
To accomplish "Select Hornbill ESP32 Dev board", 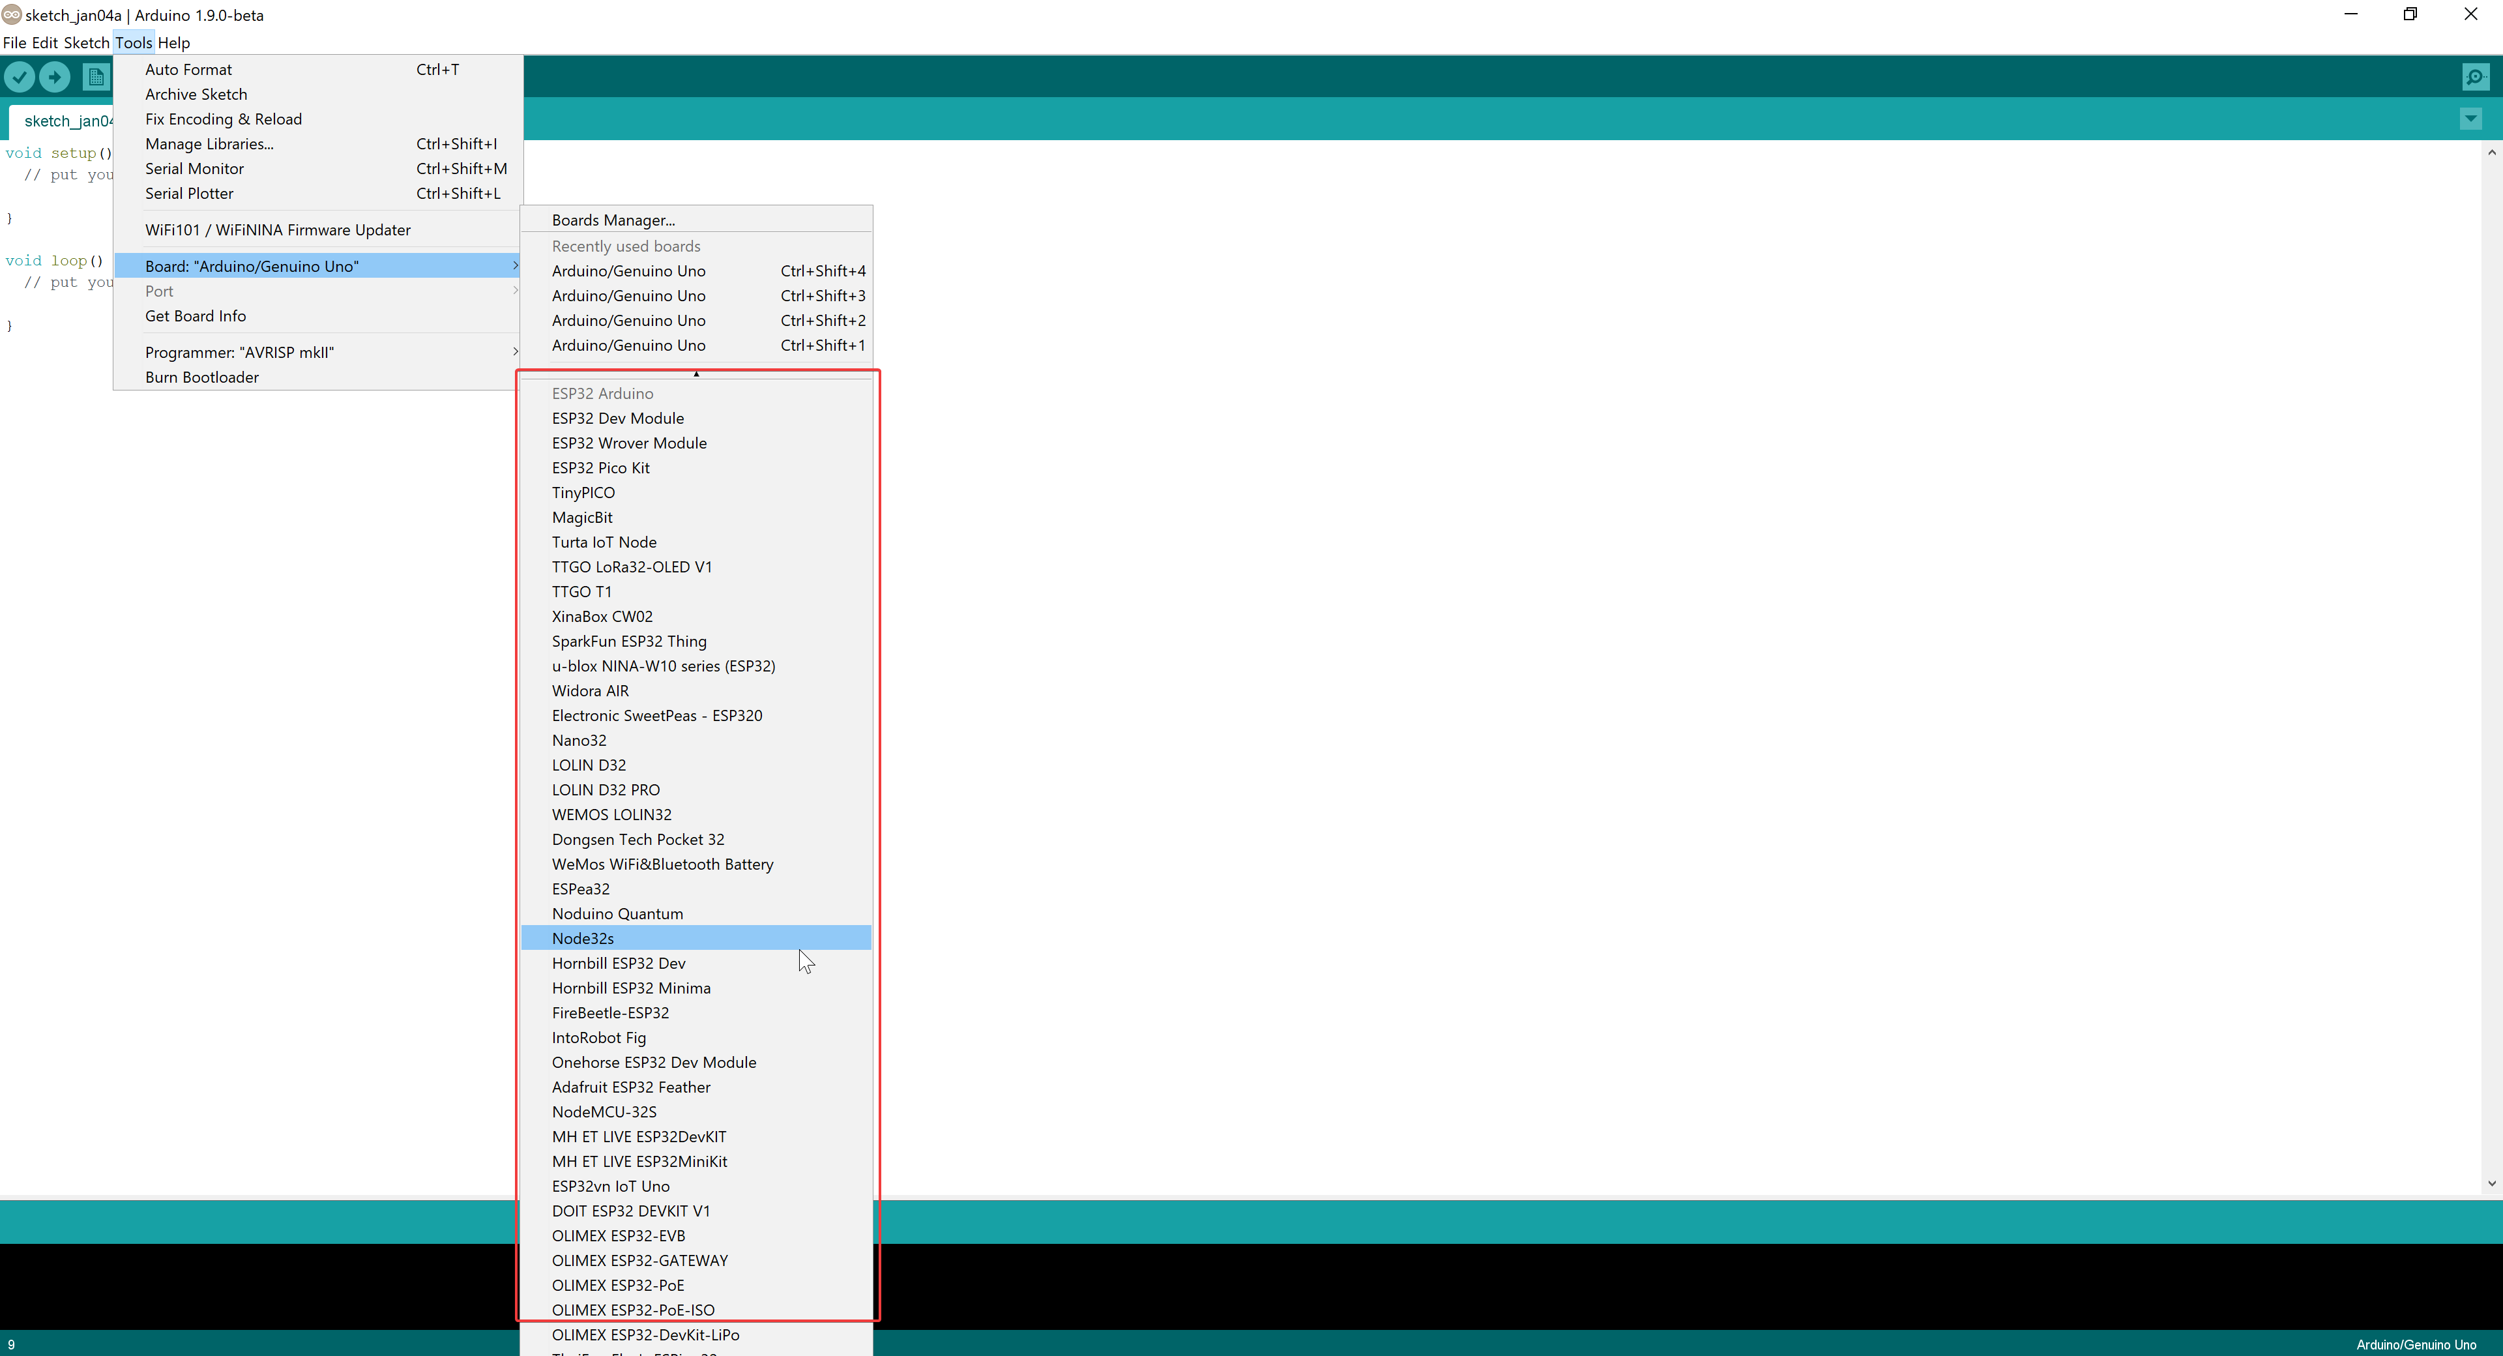I will tap(695, 964).
